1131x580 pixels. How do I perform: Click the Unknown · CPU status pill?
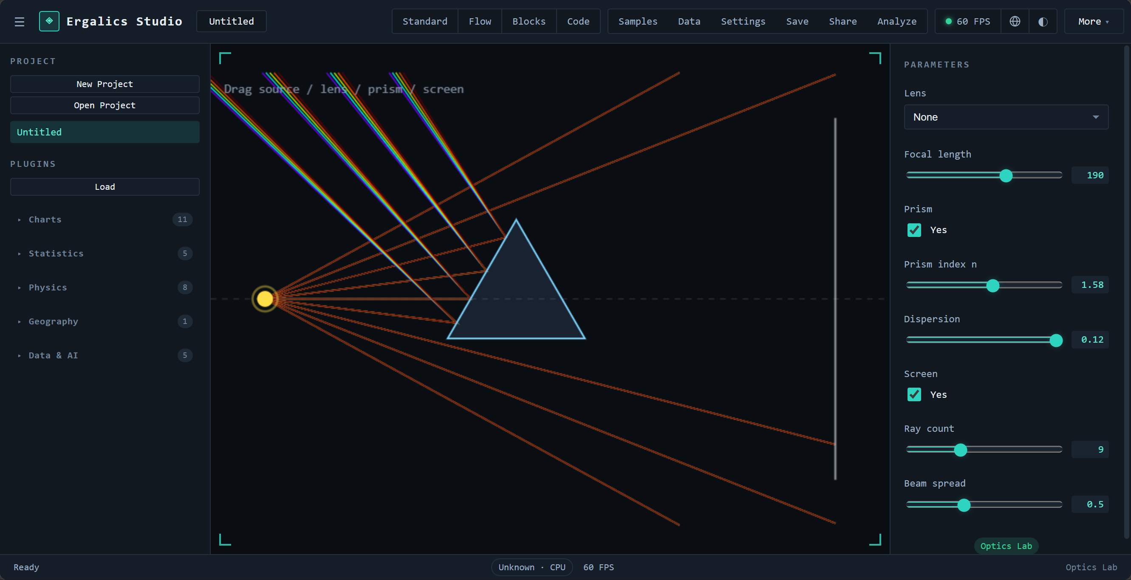[x=532, y=567]
